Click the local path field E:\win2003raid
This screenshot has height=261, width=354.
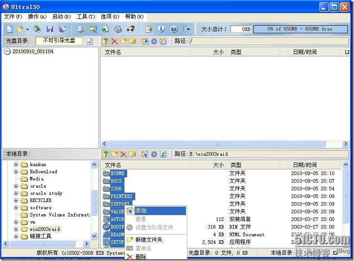[x=269, y=154]
